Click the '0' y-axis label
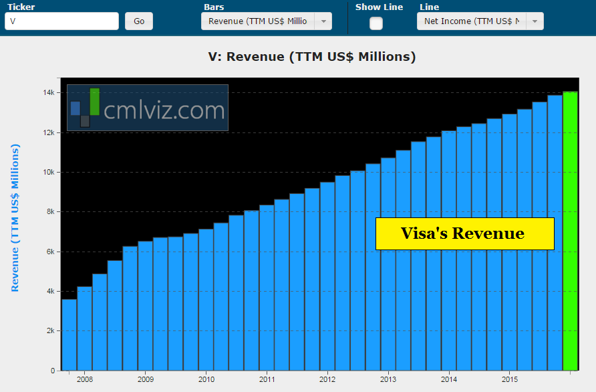596x392 pixels. (53, 371)
